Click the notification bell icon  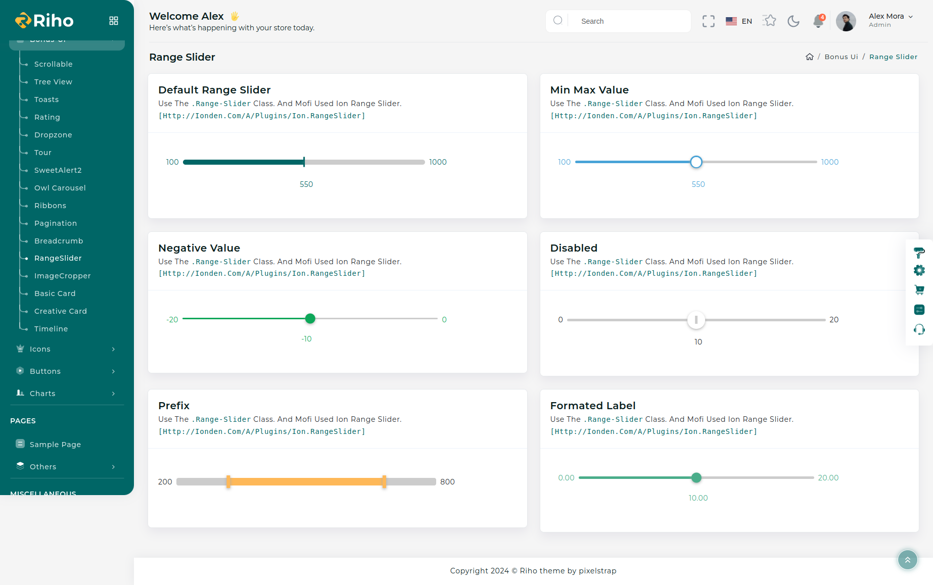[818, 21]
